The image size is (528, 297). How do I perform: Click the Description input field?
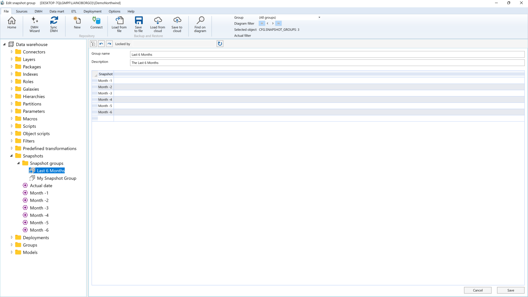click(327, 63)
